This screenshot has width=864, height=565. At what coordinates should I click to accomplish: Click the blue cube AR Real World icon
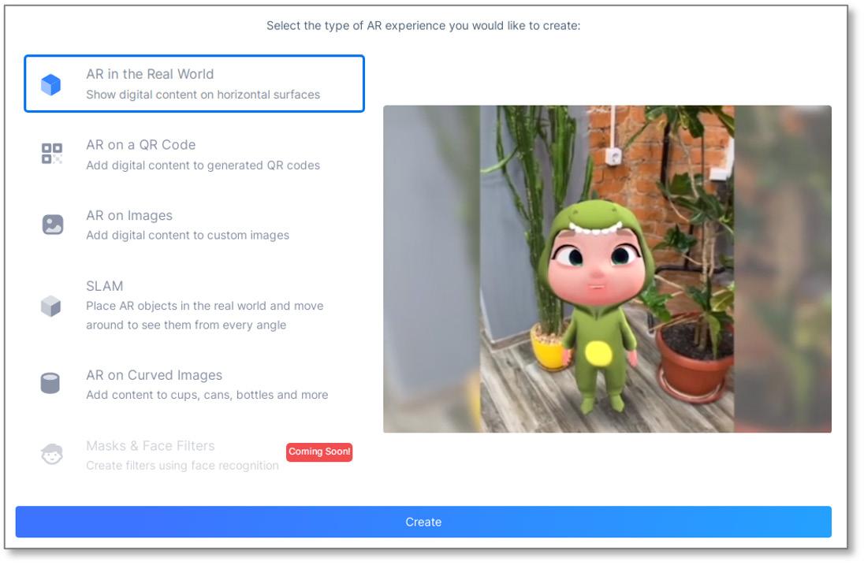click(x=50, y=85)
